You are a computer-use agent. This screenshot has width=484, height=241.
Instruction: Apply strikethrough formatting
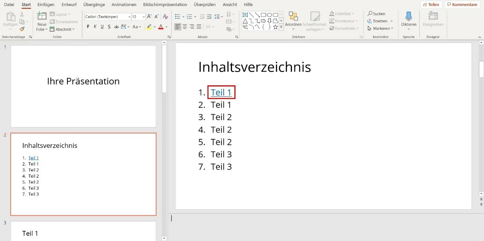pos(116,27)
